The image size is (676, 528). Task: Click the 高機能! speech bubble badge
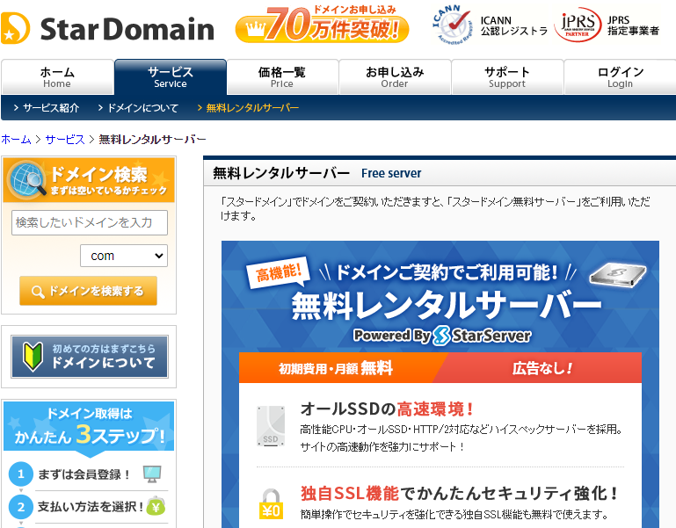[x=279, y=272]
